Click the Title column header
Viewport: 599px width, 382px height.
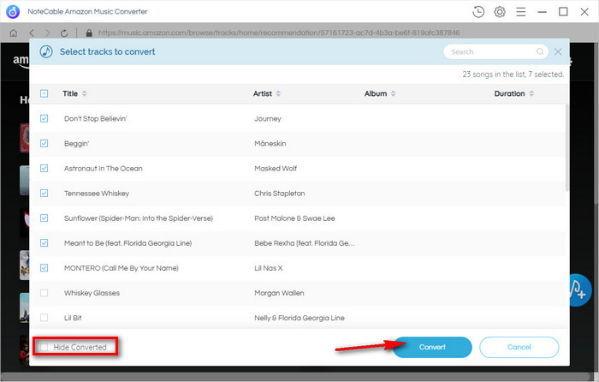coord(70,93)
